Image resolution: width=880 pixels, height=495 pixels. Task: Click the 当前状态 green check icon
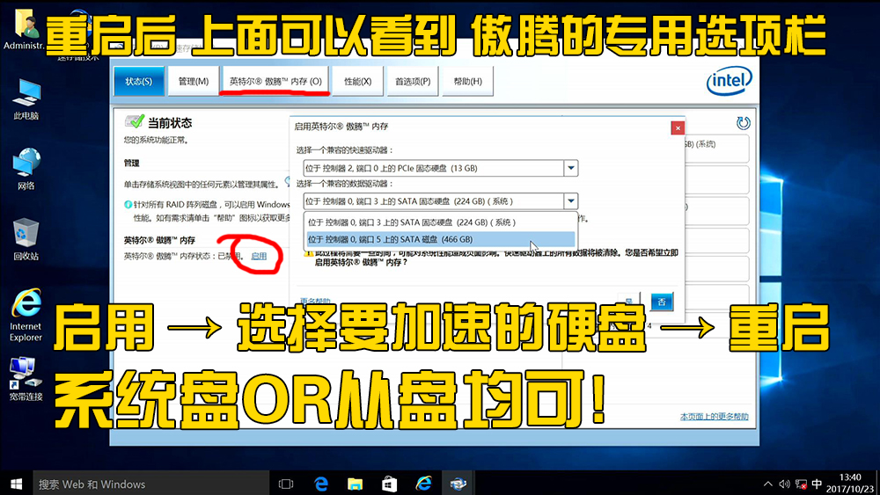pos(135,121)
